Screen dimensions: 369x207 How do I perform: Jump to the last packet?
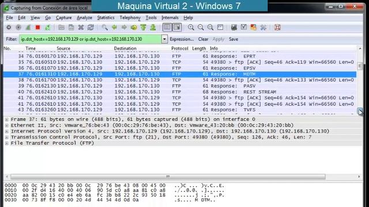(153, 28)
